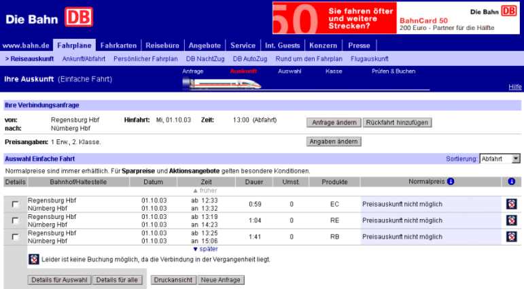524x289 pixels.
Task: Switch to the Fahrkarten tab
Action: pyautogui.click(x=118, y=46)
